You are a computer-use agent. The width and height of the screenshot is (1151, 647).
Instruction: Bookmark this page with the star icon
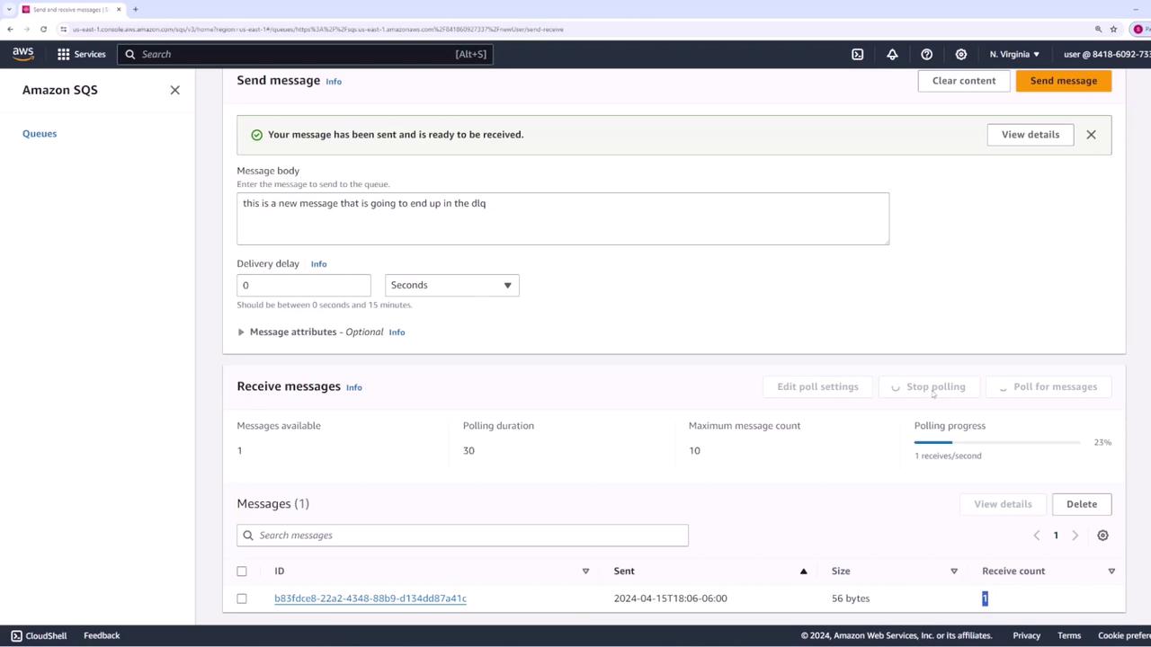1113,29
